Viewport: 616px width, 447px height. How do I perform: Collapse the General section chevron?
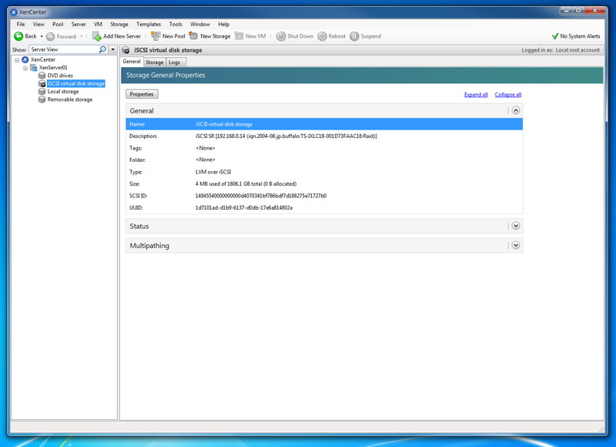click(x=516, y=110)
